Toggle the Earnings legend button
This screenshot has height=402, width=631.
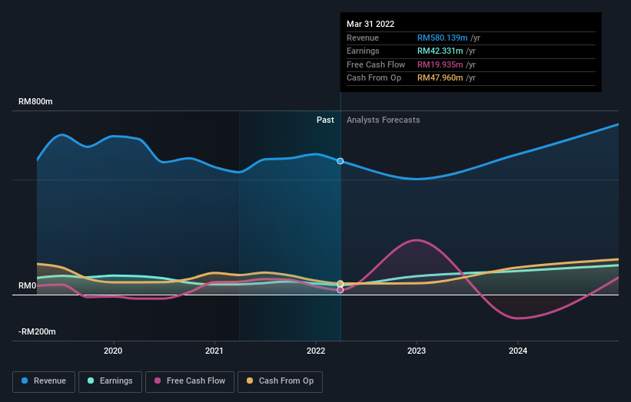[110, 381]
